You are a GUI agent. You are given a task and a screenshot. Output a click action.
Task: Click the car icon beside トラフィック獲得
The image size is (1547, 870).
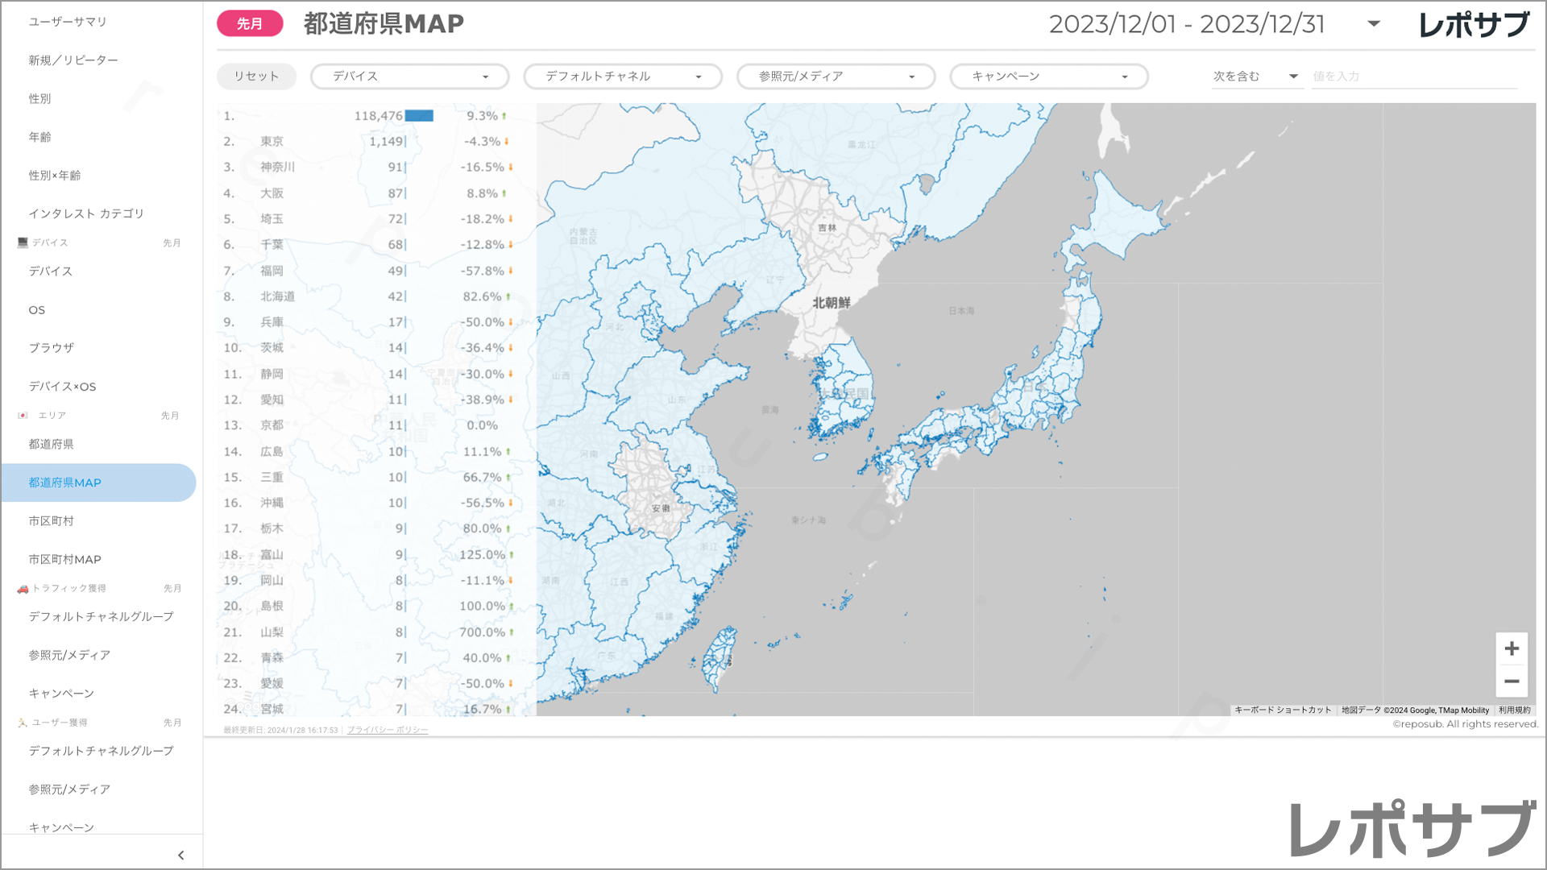pos(23,589)
